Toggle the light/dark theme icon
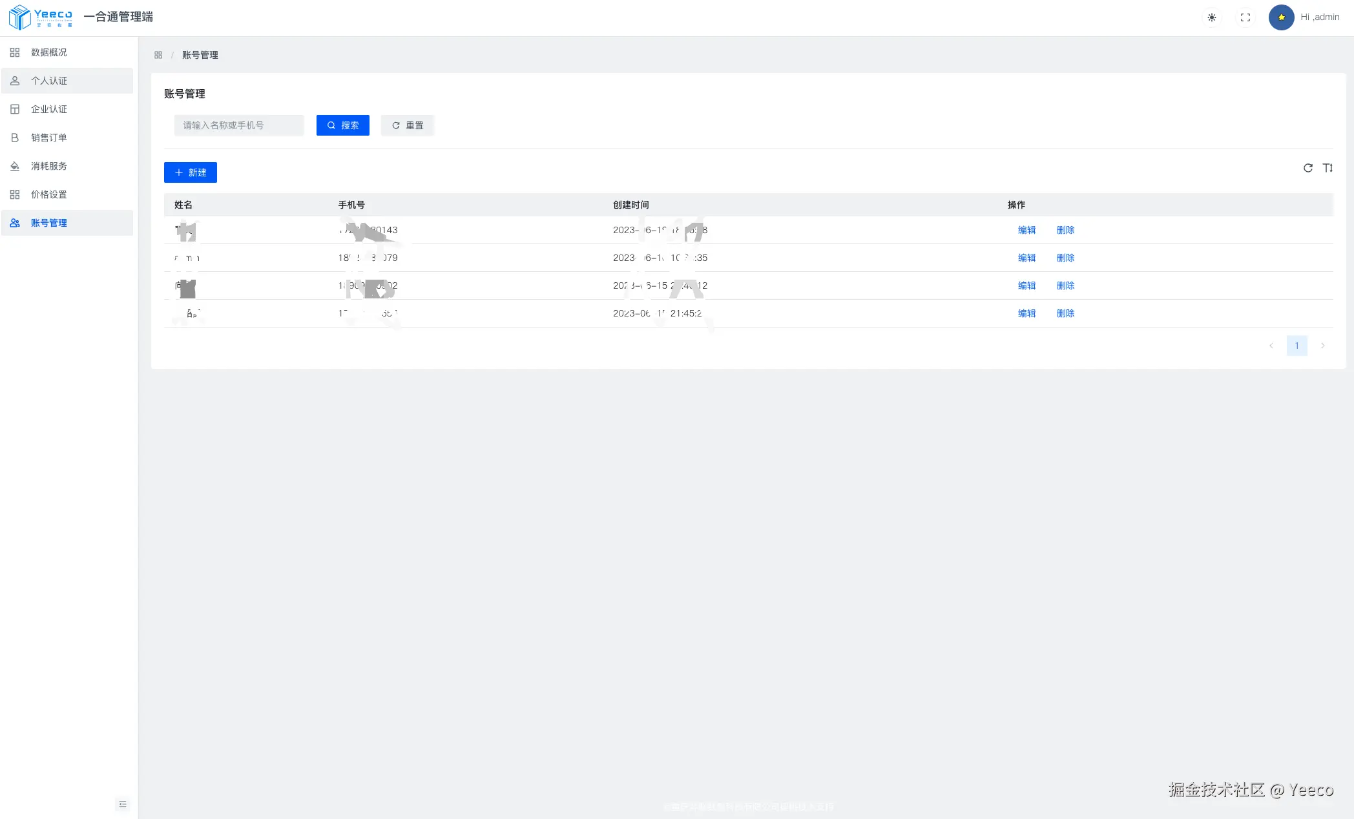Image resolution: width=1354 pixels, height=819 pixels. (x=1211, y=17)
